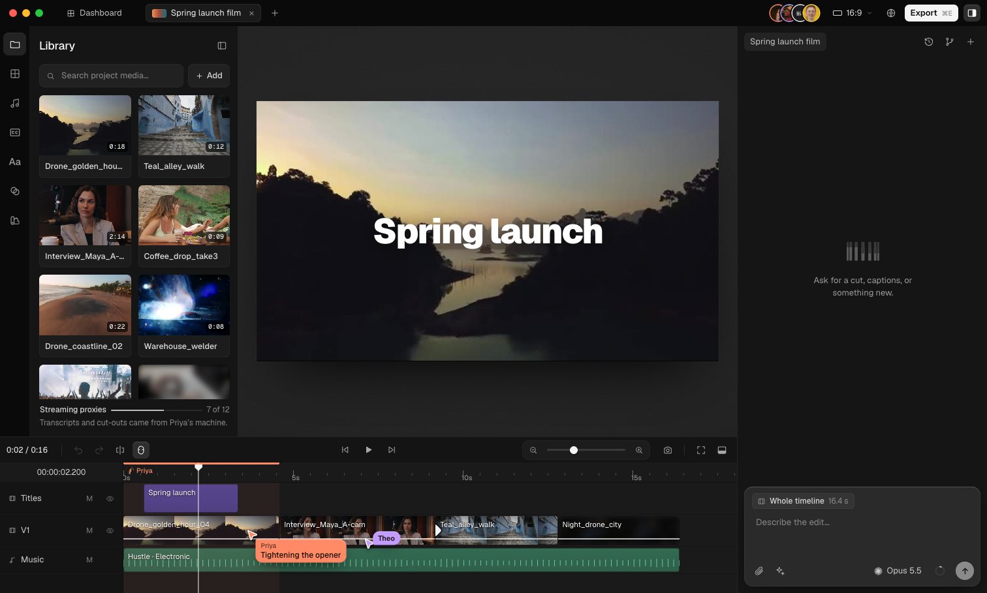Click the Add media button
Viewport: 987px width, 593px height.
click(209, 76)
